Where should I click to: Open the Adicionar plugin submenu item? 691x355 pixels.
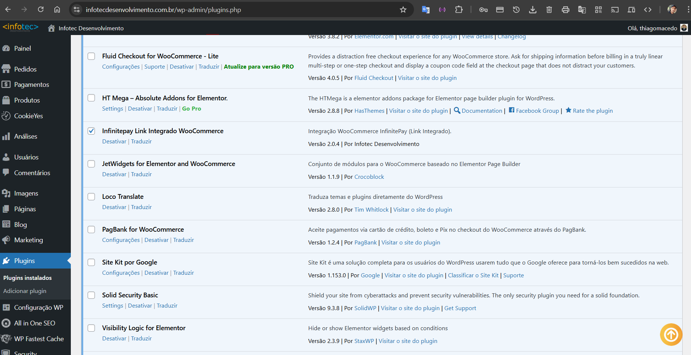[25, 291]
